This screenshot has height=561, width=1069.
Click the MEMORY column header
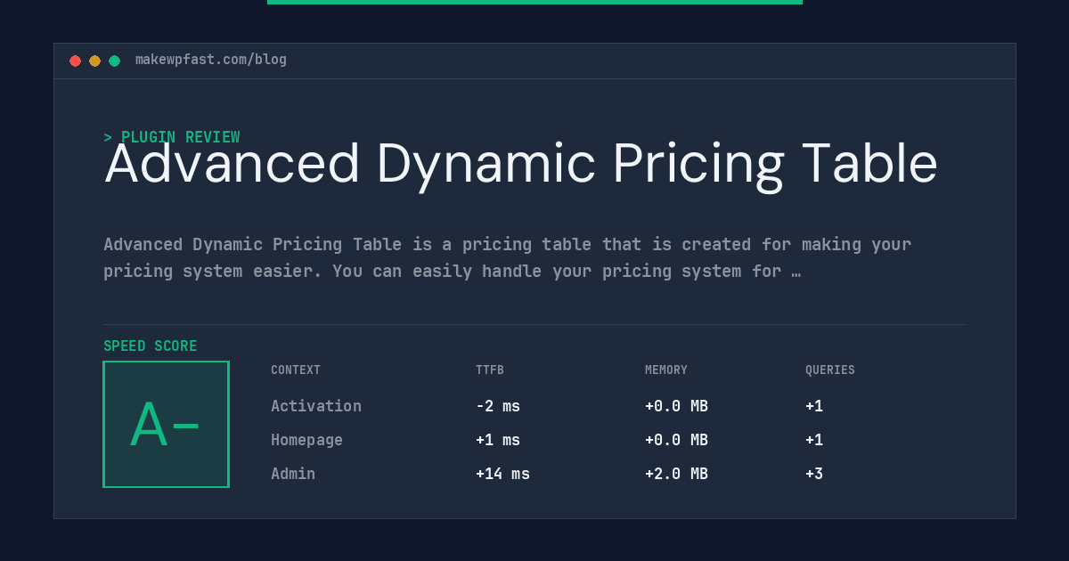666,370
